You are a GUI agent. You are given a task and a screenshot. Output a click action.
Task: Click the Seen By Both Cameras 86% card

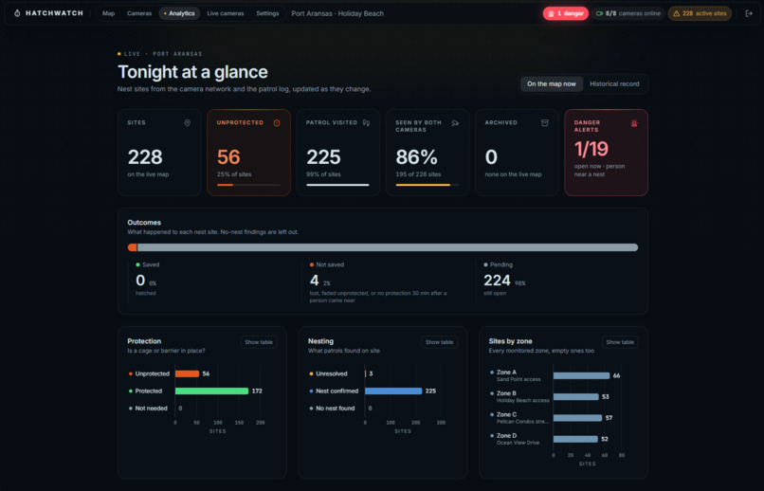427,153
